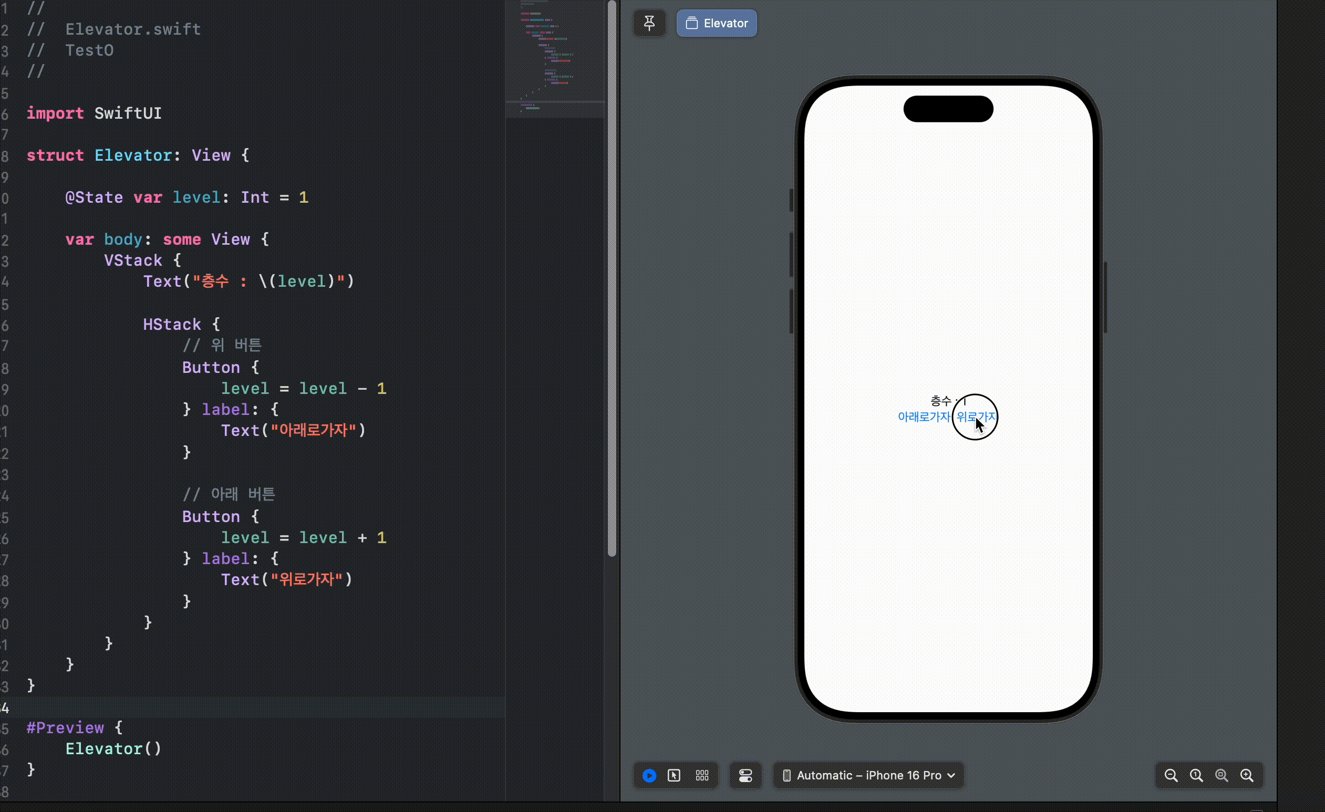Click the editor vertical scrollbar

coord(612,279)
